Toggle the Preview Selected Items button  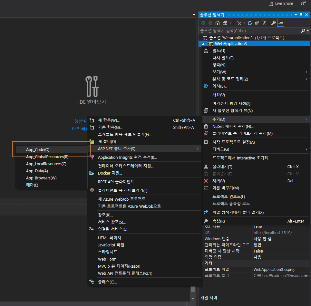pos(281,23)
